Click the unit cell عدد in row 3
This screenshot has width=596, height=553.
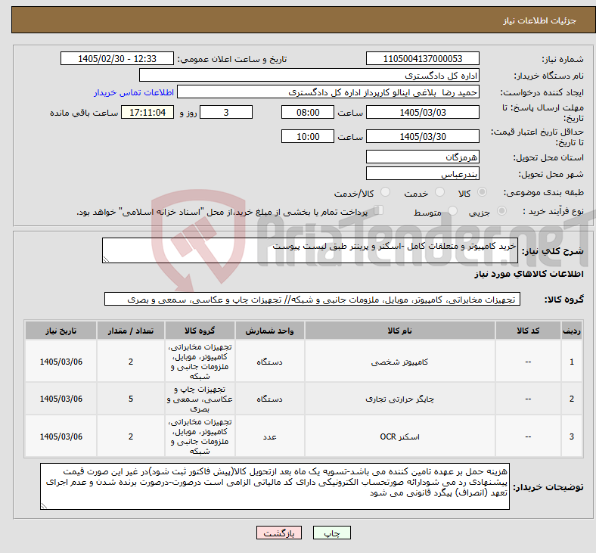(269, 436)
